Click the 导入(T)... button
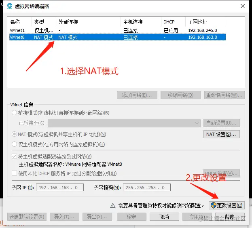This screenshot has height=228, width=252. [64, 217]
